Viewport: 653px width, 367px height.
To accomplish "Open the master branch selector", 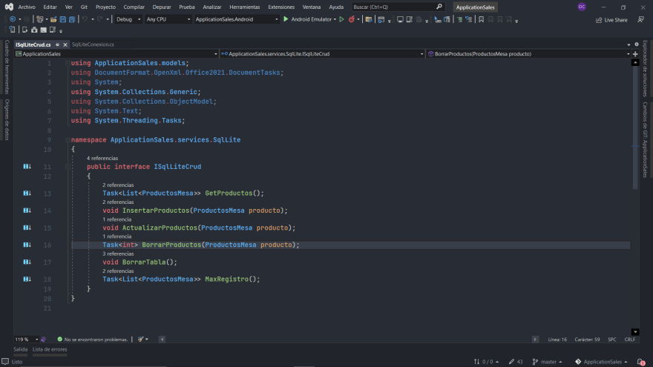I will 547,362.
